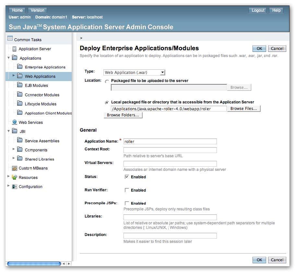
Task: Select Enterprise Applications in the tree
Action: coord(45,67)
